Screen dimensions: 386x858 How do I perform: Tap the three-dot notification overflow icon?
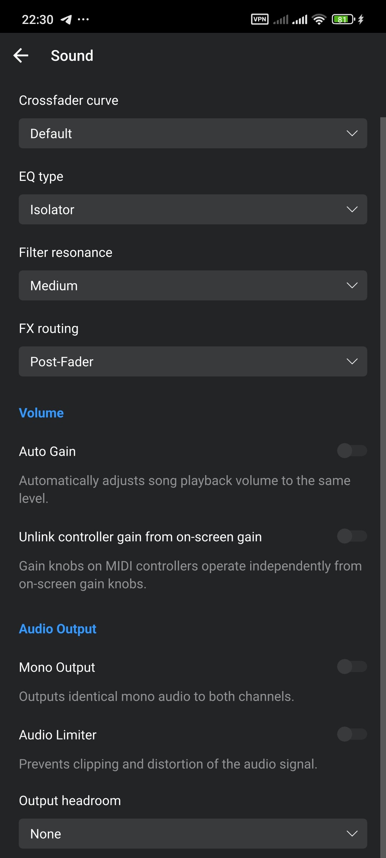(x=83, y=19)
